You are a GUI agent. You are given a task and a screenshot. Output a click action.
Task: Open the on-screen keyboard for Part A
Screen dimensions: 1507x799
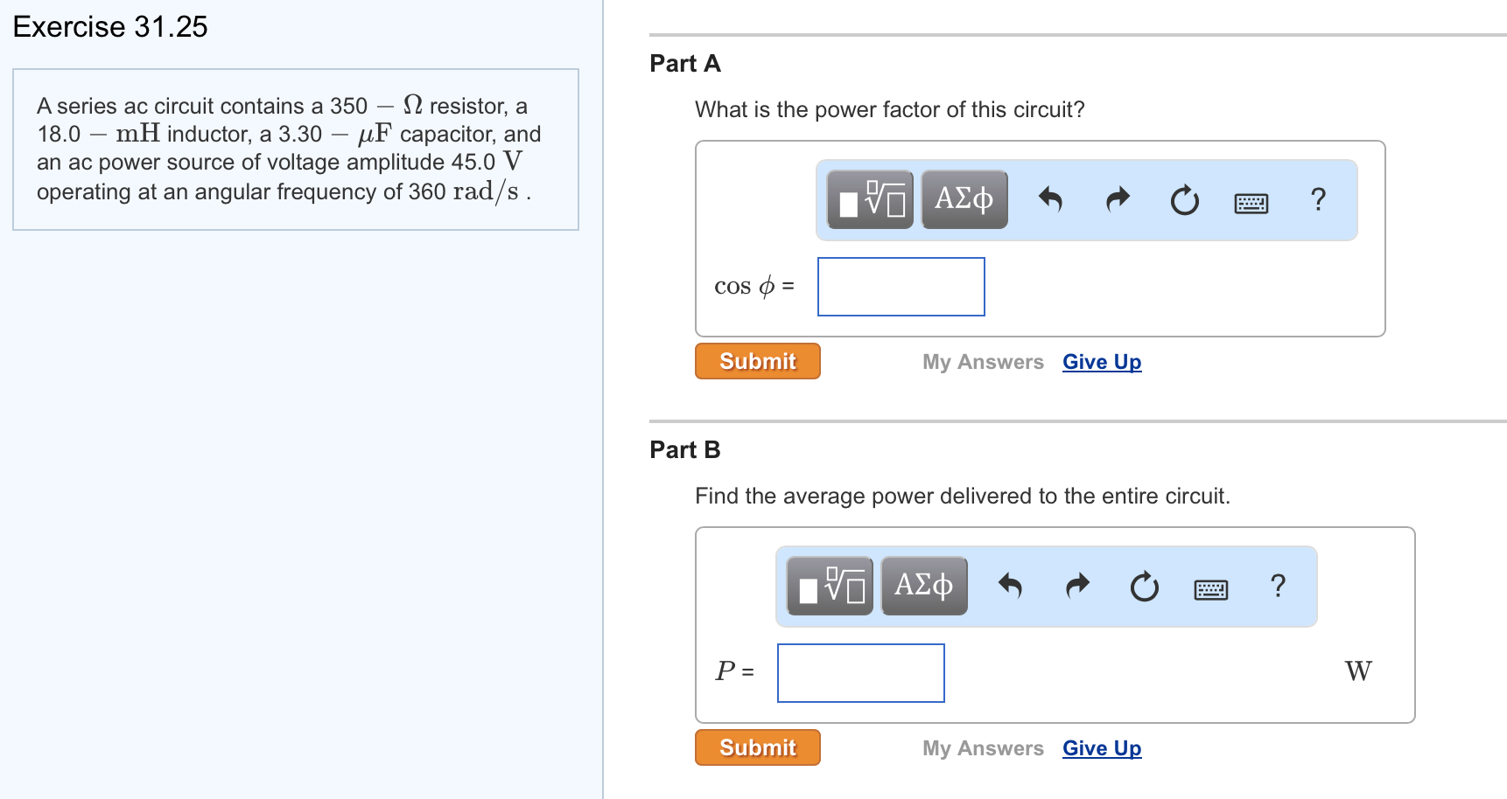click(1250, 201)
